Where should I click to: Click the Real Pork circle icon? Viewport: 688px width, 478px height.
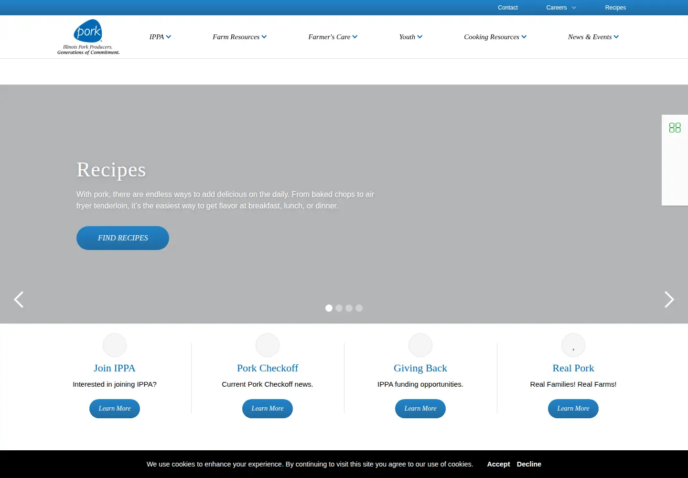coord(573,345)
